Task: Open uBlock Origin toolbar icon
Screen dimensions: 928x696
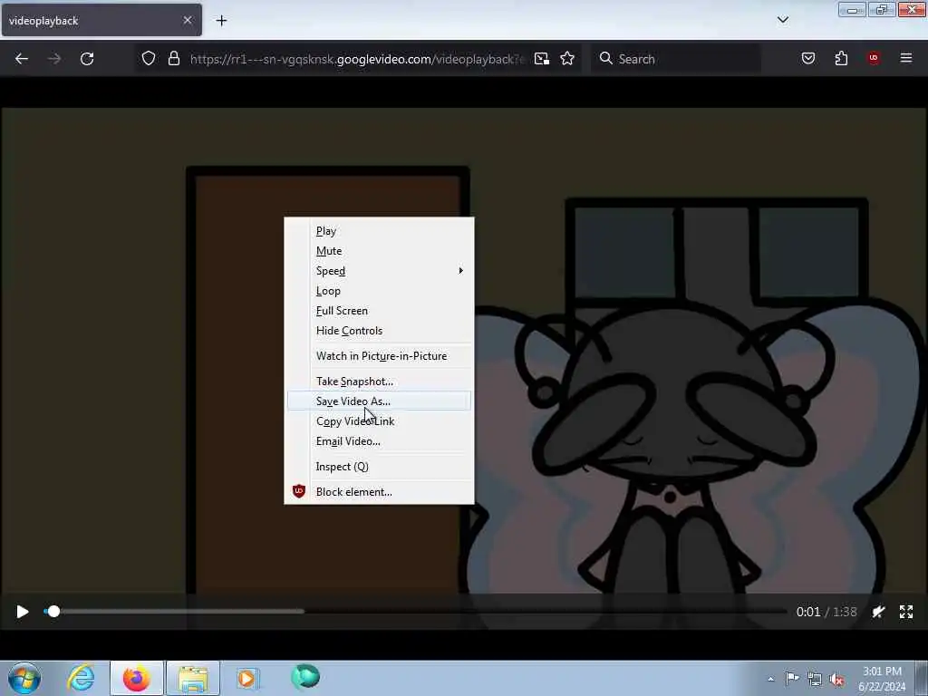Action: [874, 58]
